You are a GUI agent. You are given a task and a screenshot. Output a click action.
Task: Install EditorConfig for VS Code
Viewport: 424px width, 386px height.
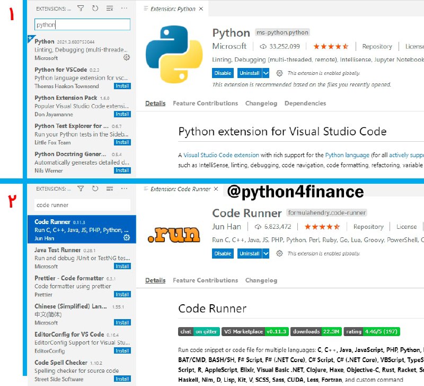click(x=122, y=351)
